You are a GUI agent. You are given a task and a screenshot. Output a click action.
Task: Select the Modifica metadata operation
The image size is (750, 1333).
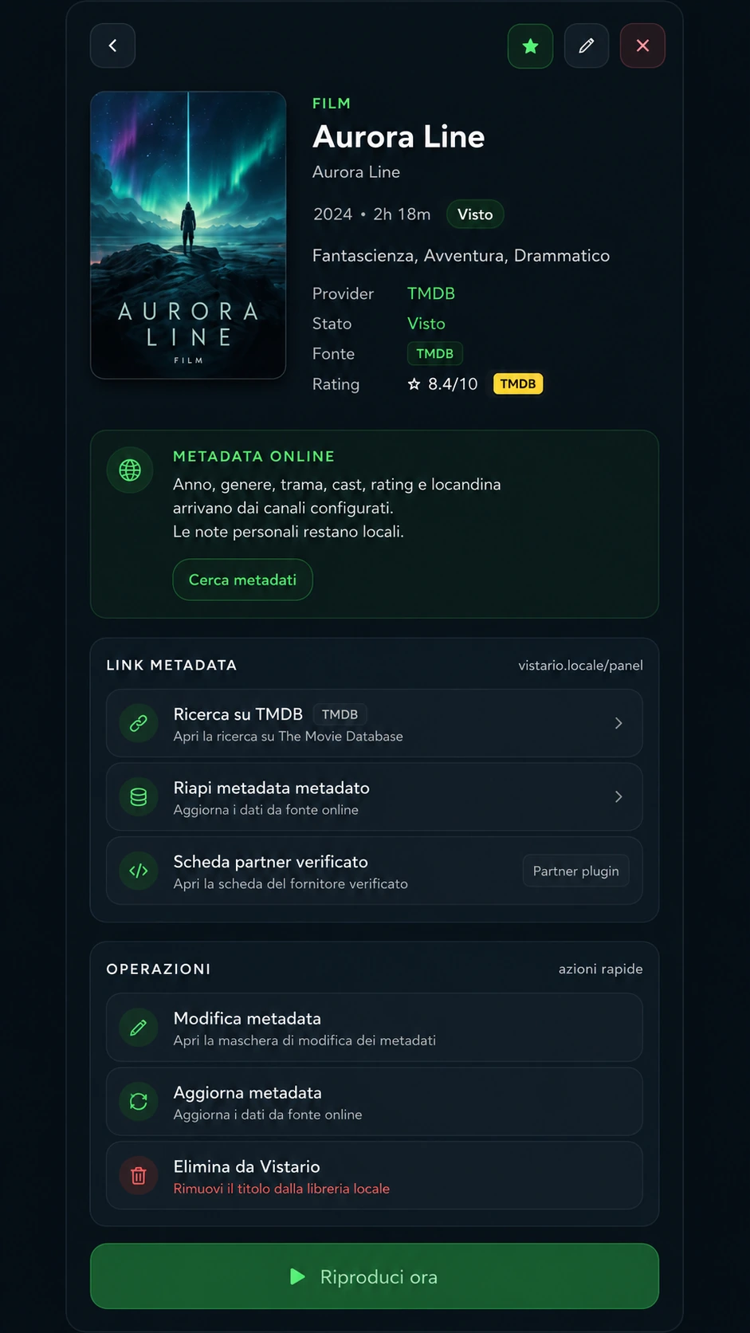tap(375, 1028)
